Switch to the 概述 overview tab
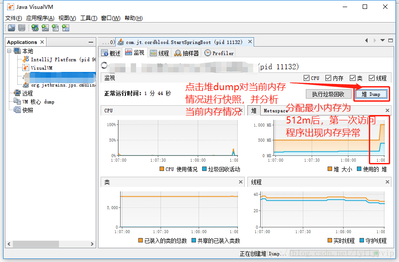 click(x=111, y=53)
